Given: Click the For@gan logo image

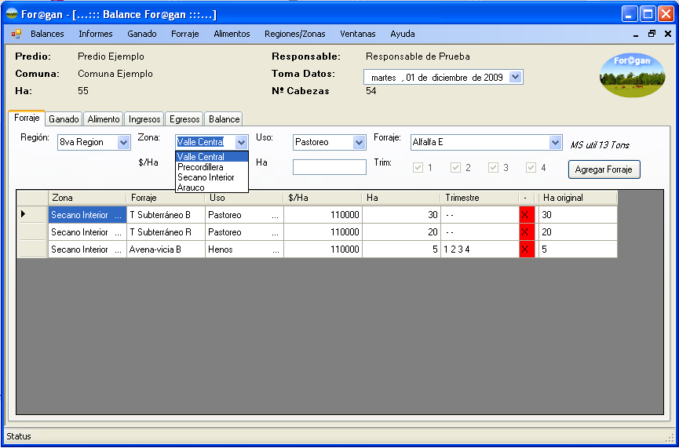Looking at the screenshot, I should pyautogui.click(x=631, y=74).
